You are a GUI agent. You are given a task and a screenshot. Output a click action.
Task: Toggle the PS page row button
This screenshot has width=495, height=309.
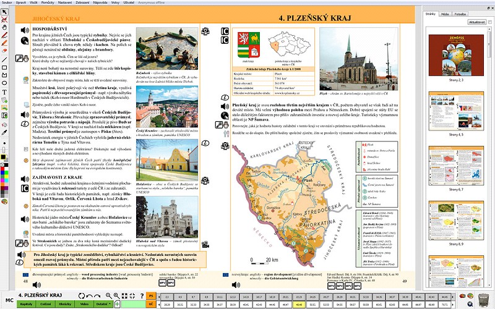(x=151, y=296)
